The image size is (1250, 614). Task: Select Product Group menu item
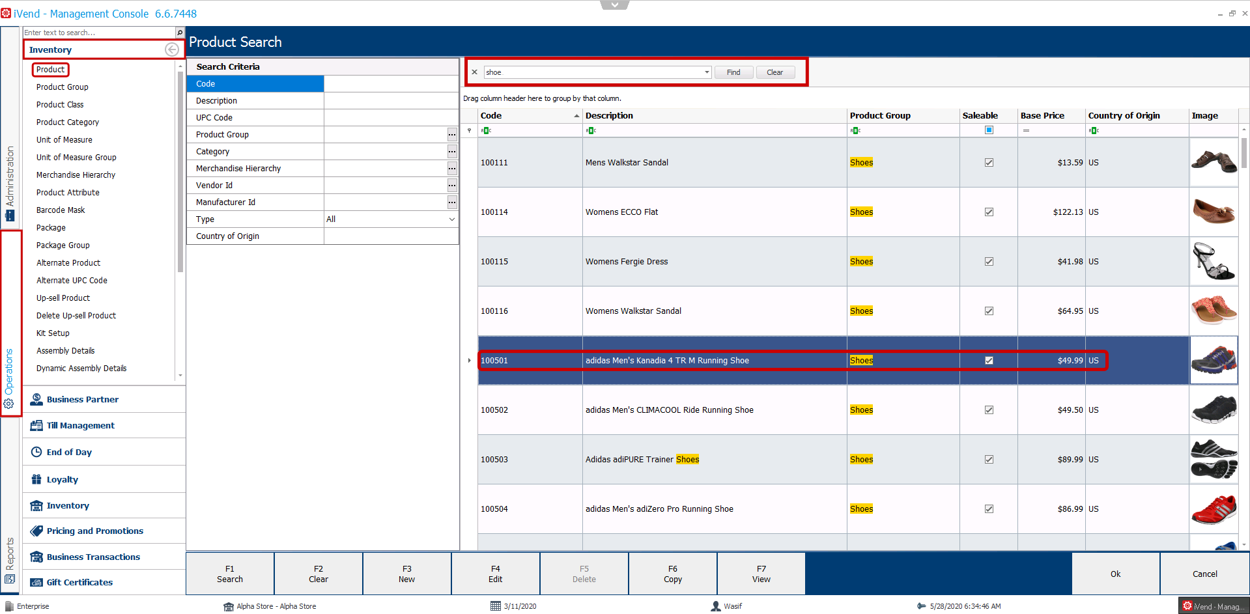[63, 87]
